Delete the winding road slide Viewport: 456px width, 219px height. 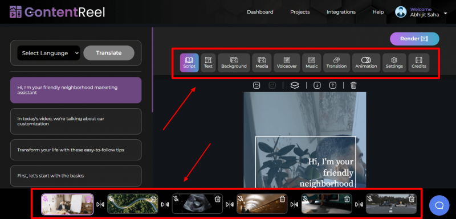click(x=153, y=199)
